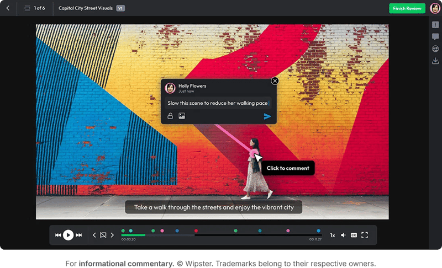Mute audio with the speaker icon
This screenshot has width=442, height=268.
tap(343, 235)
